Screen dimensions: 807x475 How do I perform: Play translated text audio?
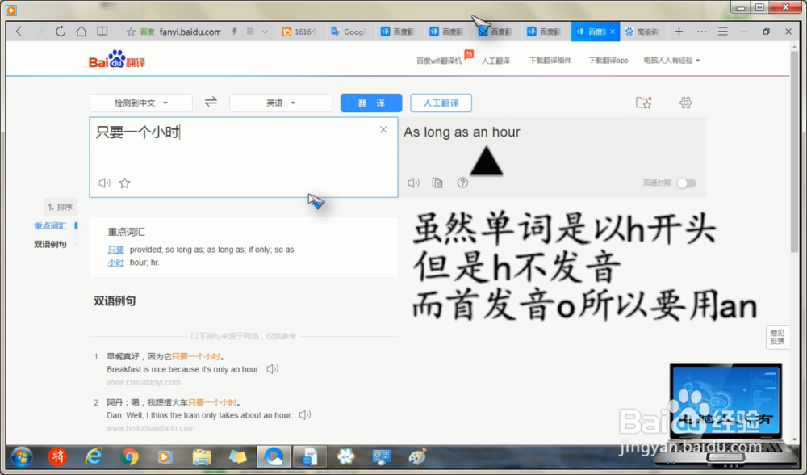413,183
